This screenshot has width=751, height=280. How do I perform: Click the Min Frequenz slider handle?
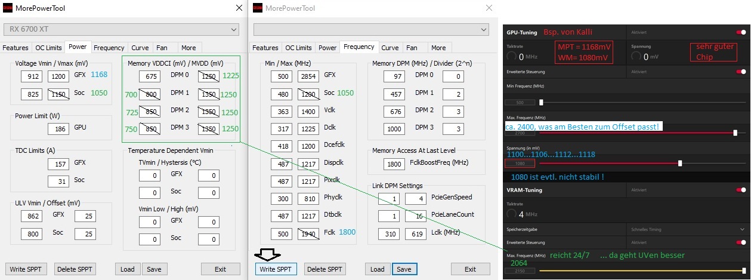pos(541,102)
